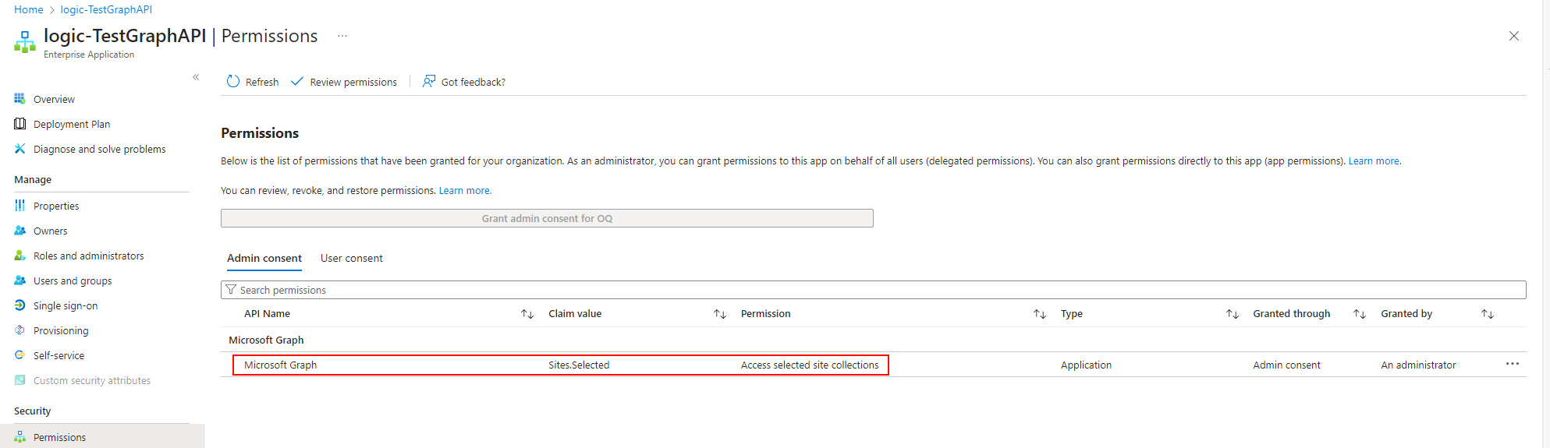Viewport: 1550px width, 448px height.
Task: Click the Owners people icon
Action: coord(20,231)
